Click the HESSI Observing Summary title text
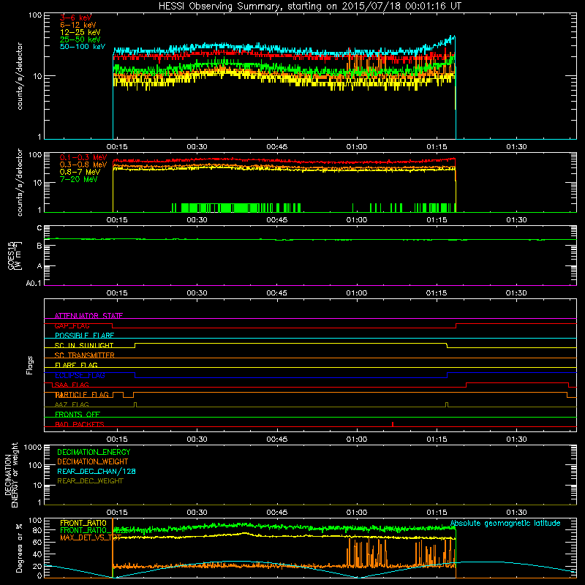This screenshot has width=585, height=585. (x=310, y=7)
